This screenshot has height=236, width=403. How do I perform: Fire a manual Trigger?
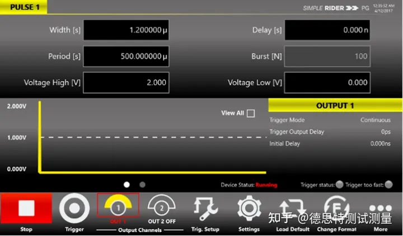74,208
